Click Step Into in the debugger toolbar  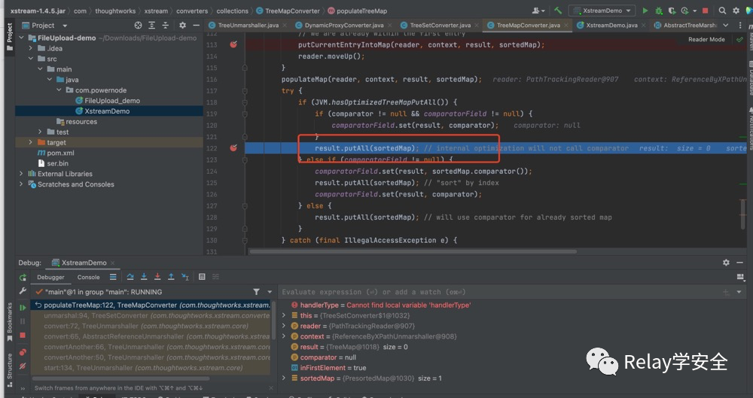(144, 277)
